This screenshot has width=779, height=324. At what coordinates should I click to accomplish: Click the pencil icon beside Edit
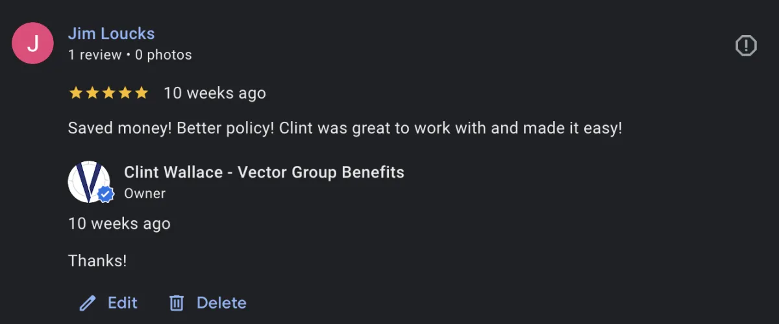[87, 303]
